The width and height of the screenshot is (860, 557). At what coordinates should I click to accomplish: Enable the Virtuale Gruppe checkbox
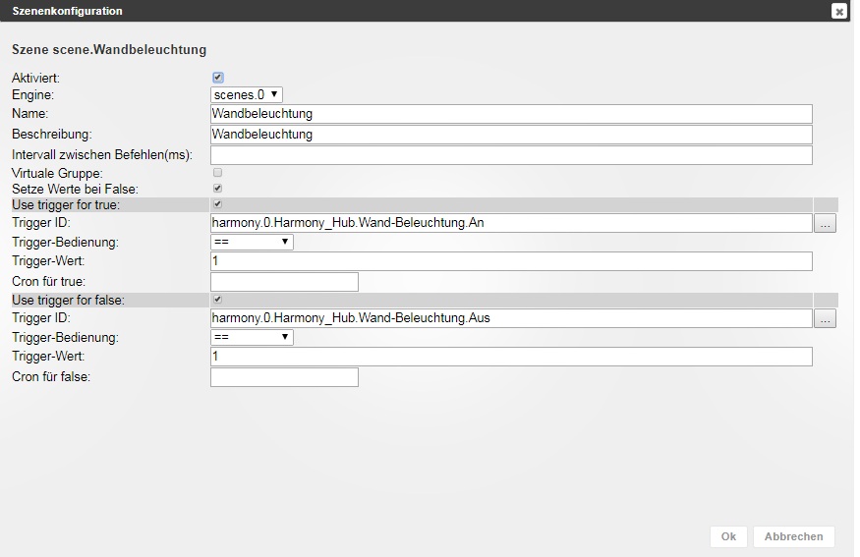(x=218, y=173)
